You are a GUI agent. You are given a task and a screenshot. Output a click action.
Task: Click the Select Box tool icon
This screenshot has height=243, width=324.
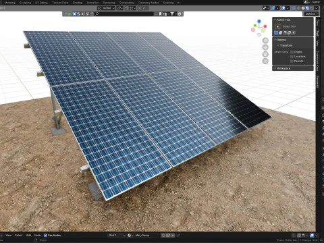277,26
